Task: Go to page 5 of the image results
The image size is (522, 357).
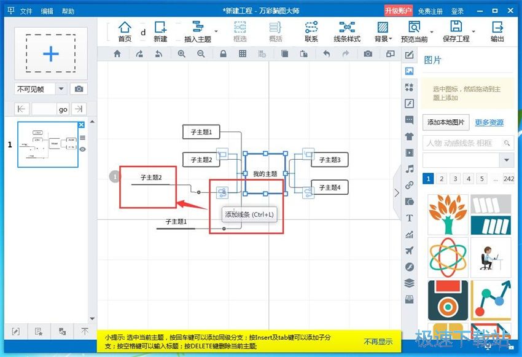Action: pos(481,179)
